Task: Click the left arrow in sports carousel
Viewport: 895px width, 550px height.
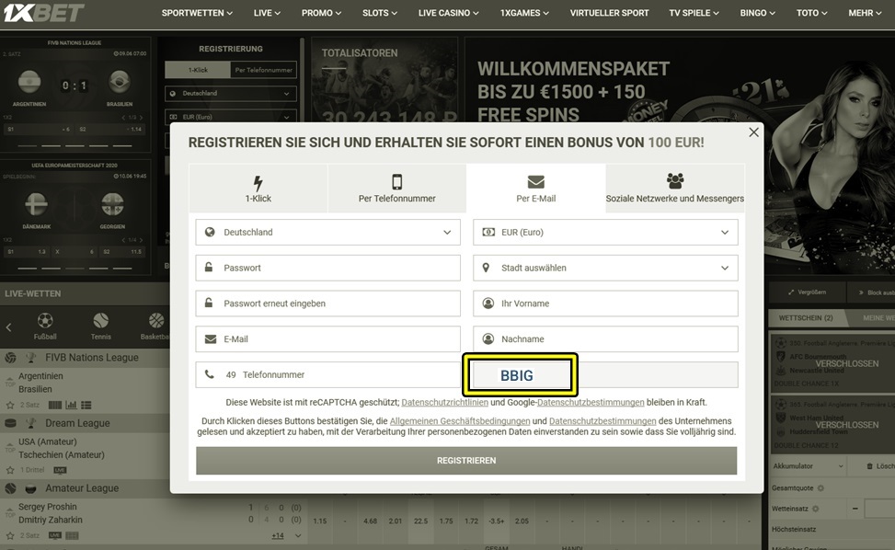Action: pyautogui.click(x=8, y=327)
